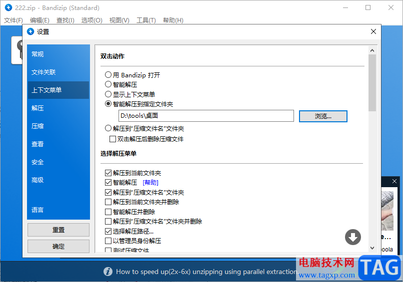403x282 pixels.
Task: Select the 上下文菜单 settings tab
Action: point(58,90)
